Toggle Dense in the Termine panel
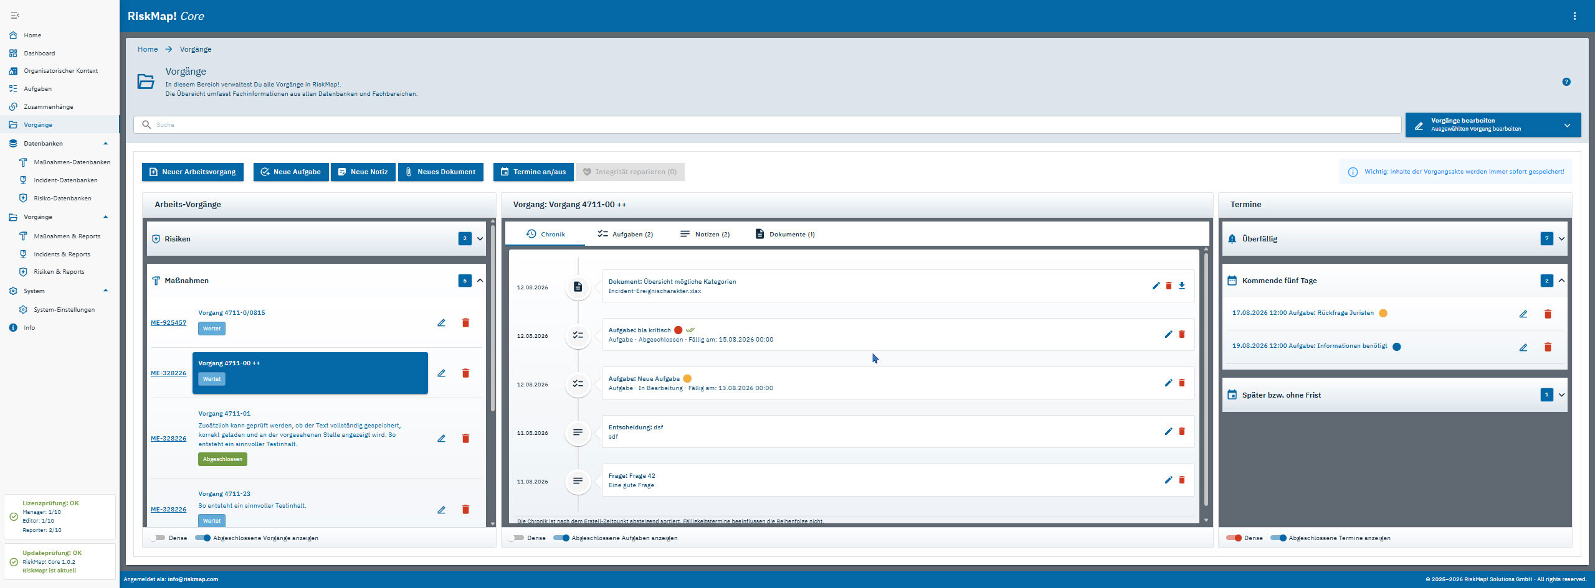Screen dimensions: 1595x588 1234,538
